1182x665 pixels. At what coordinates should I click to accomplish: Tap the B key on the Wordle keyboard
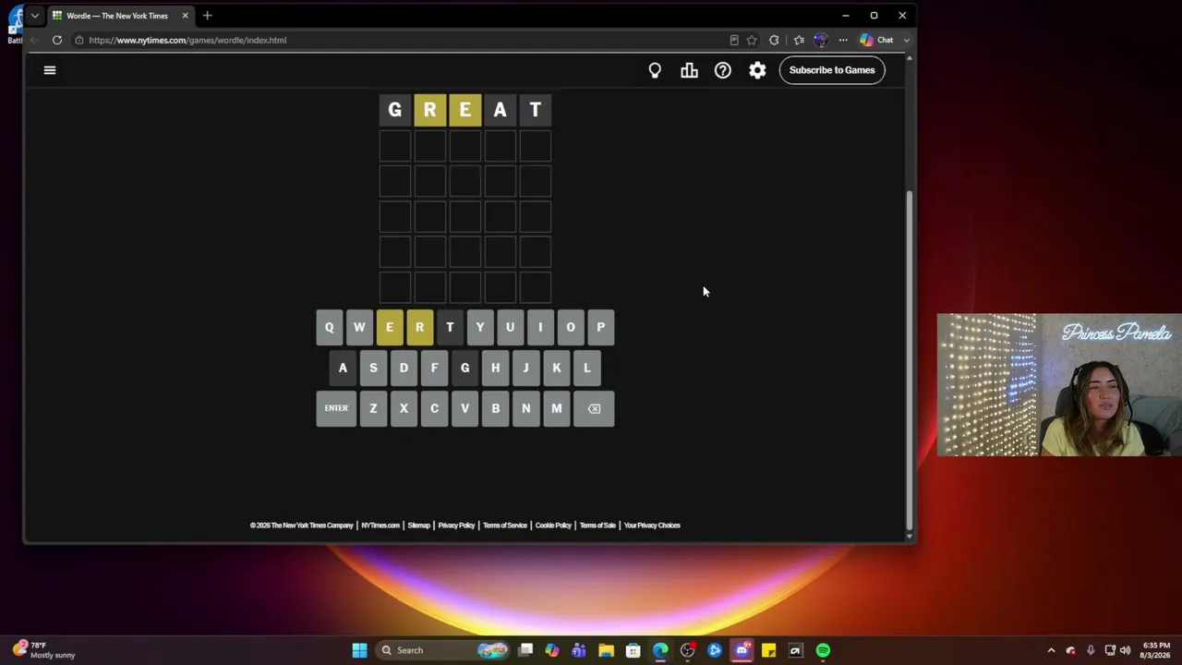click(496, 408)
